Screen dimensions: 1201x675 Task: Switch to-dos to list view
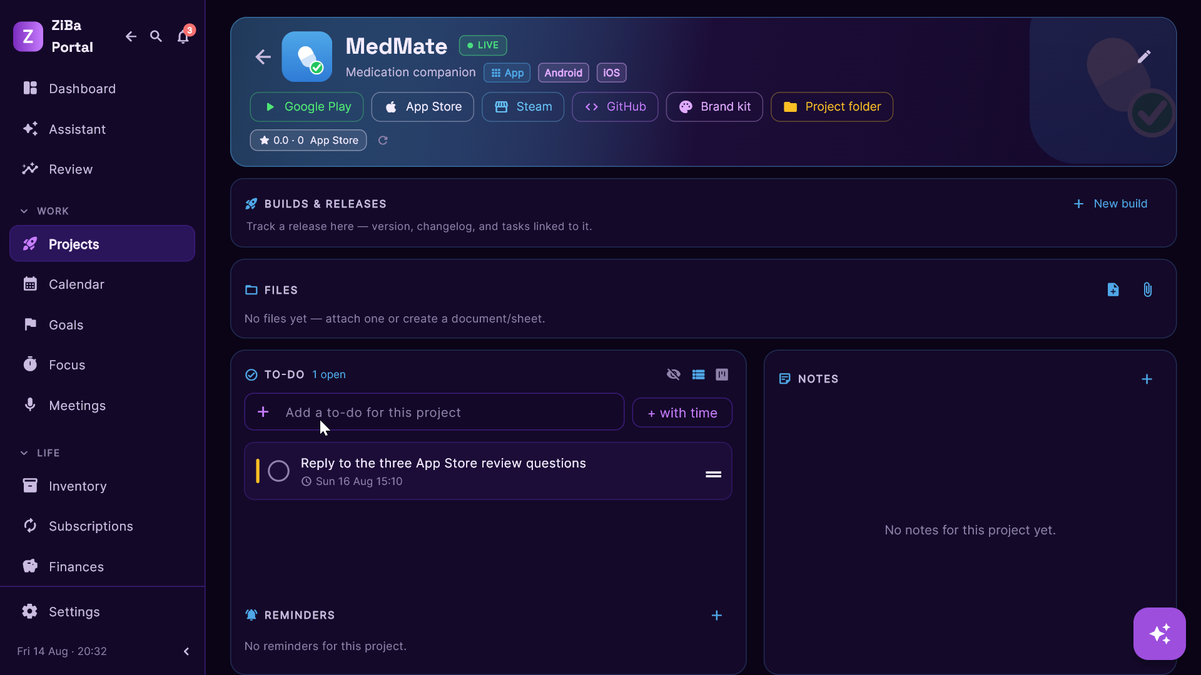click(x=699, y=374)
